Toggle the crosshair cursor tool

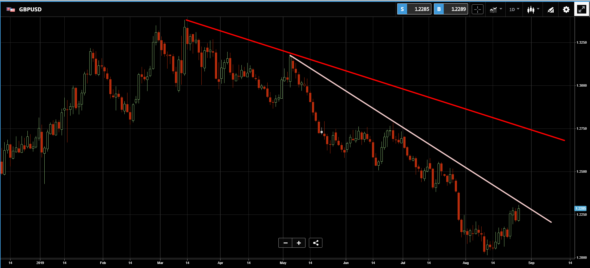click(478, 10)
